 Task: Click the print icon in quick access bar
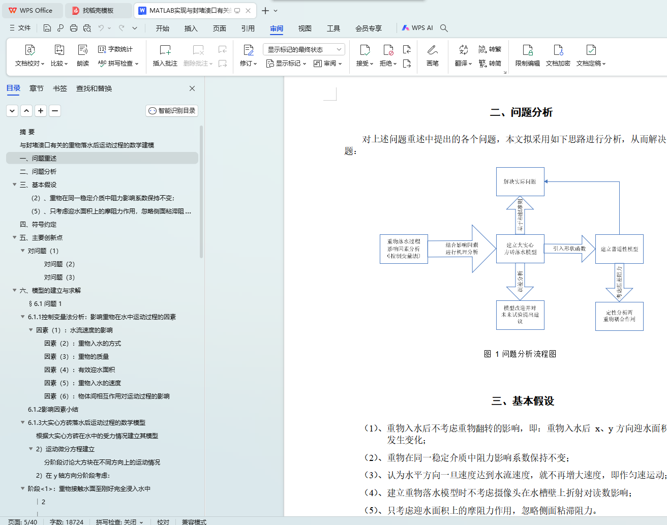pyautogui.click(x=74, y=28)
